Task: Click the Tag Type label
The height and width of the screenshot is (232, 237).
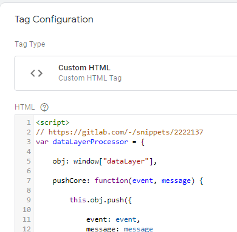Action: coord(30,44)
